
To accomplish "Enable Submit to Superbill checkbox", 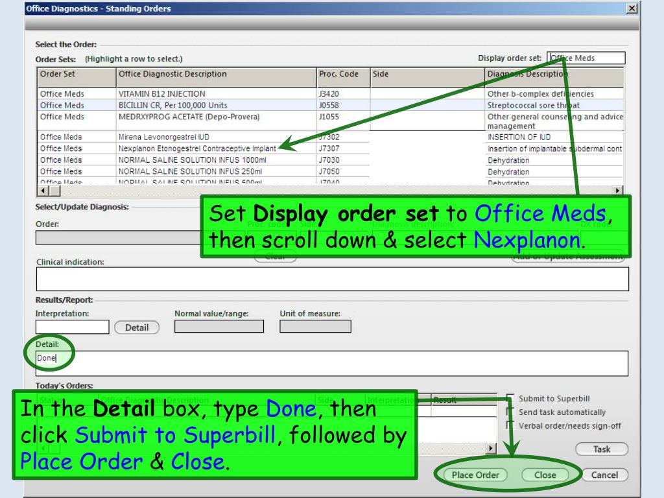I will tap(510, 399).
